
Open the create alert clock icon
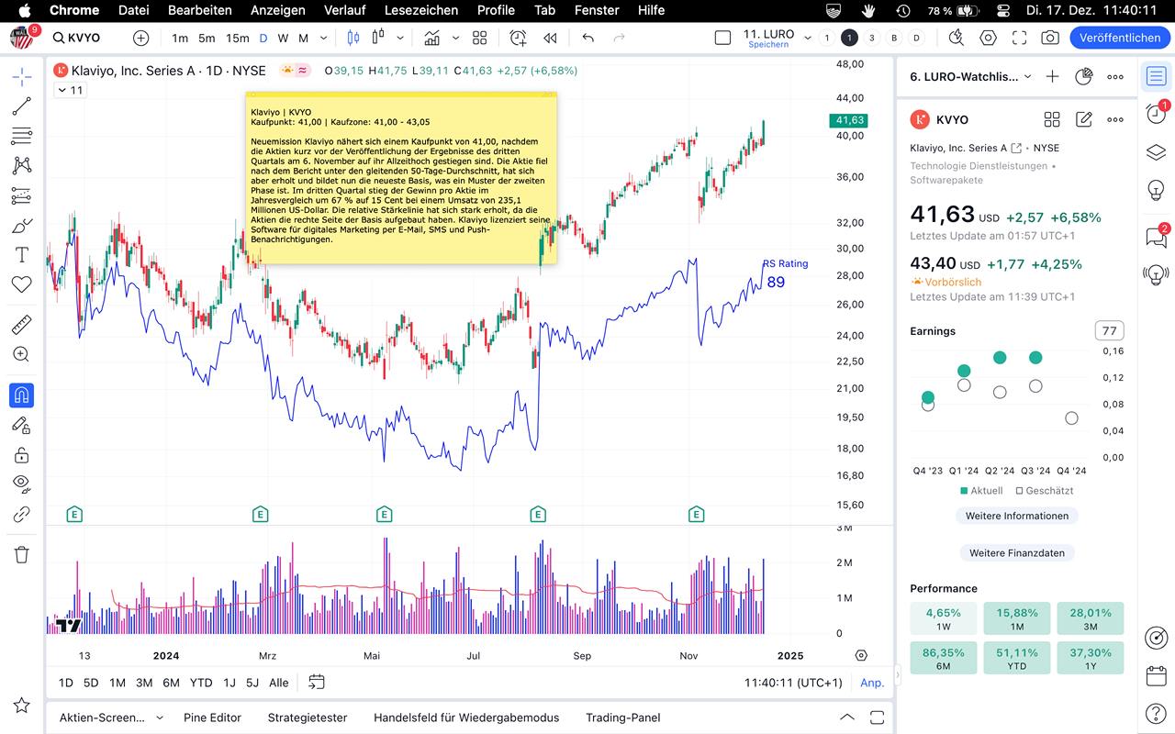coord(518,38)
